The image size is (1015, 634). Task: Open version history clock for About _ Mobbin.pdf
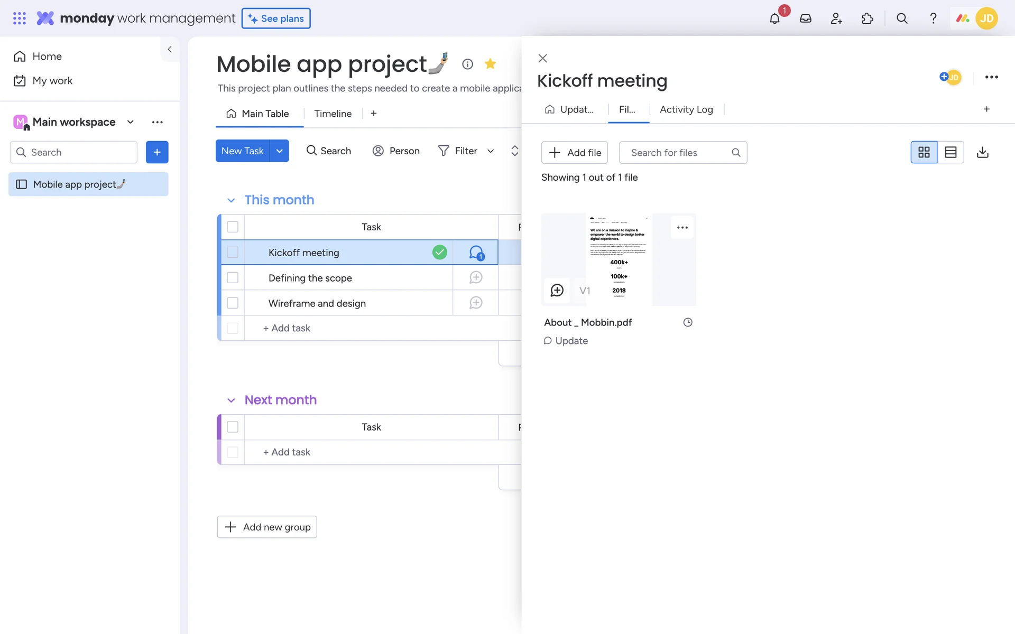[687, 322]
